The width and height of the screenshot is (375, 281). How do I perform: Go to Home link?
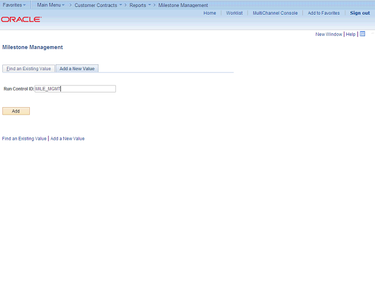pyautogui.click(x=210, y=13)
